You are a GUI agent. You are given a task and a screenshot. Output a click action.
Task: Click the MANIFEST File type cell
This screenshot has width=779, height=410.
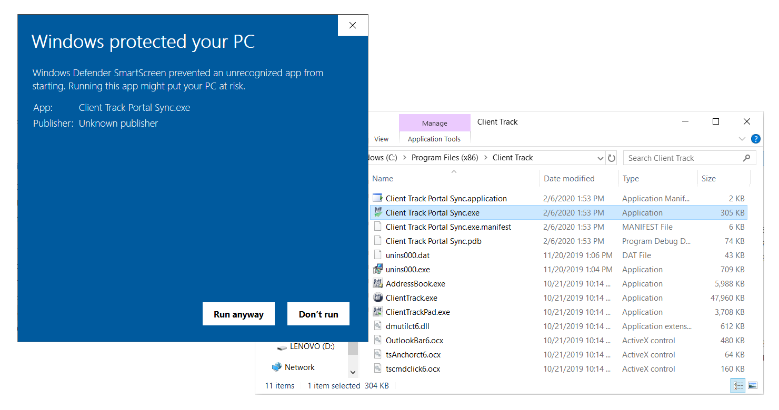pos(647,227)
